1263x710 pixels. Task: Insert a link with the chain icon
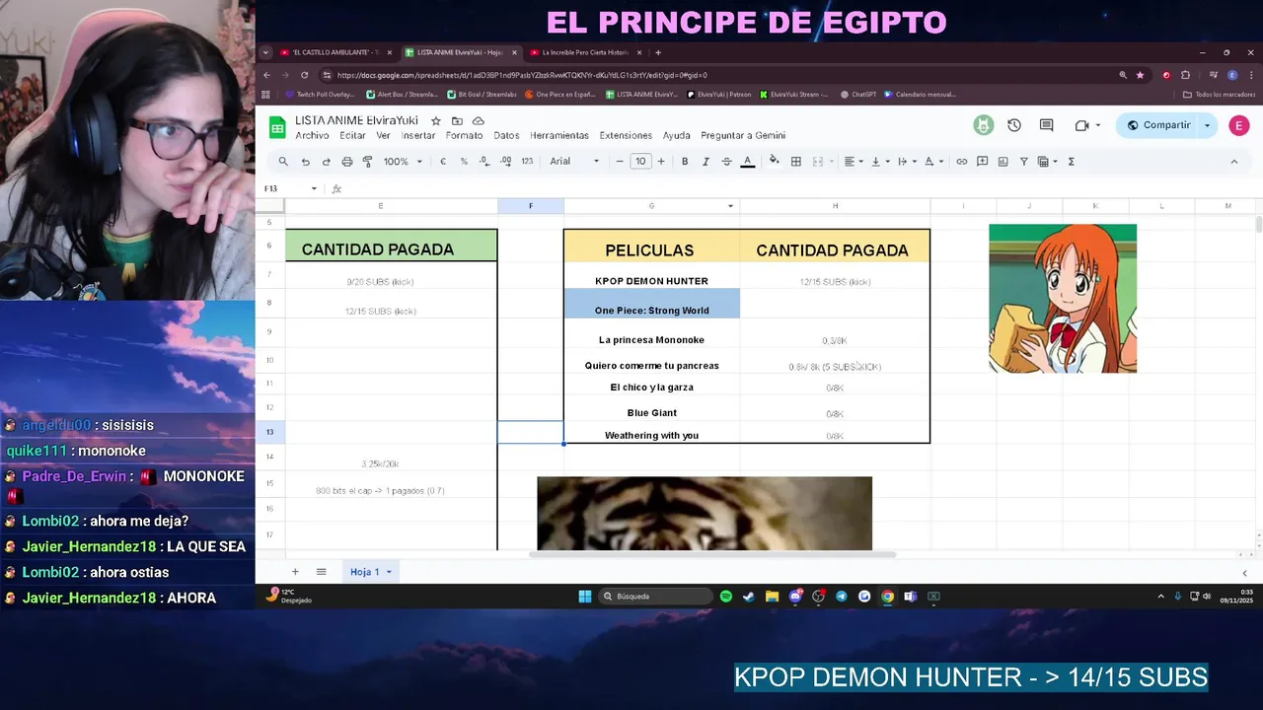(961, 162)
